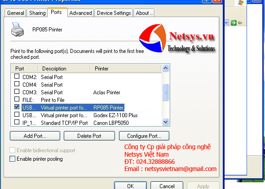The width and height of the screenshot is (265, 189).
Task: Click the port list scroll down arrow
Action: coord(165,122)
